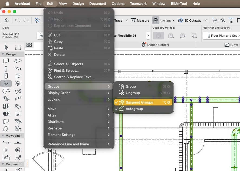
Task: Choose Select All Objects menu item
Action: coord(79,64)
